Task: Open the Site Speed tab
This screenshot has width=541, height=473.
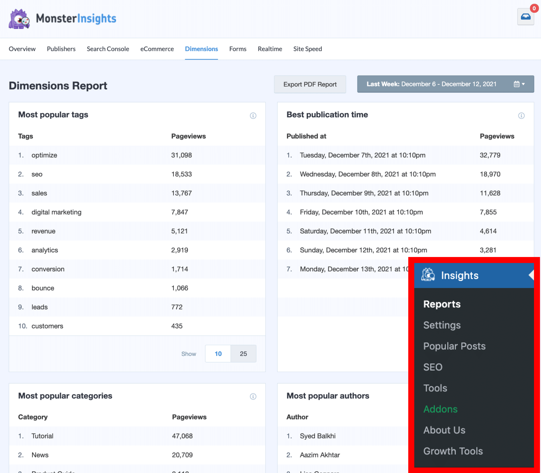Action: (308, 49)
